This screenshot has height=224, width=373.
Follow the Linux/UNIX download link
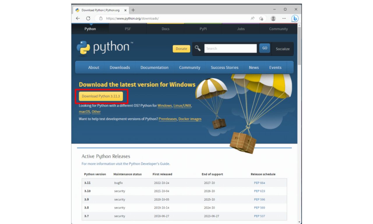[x=182, y=106]
